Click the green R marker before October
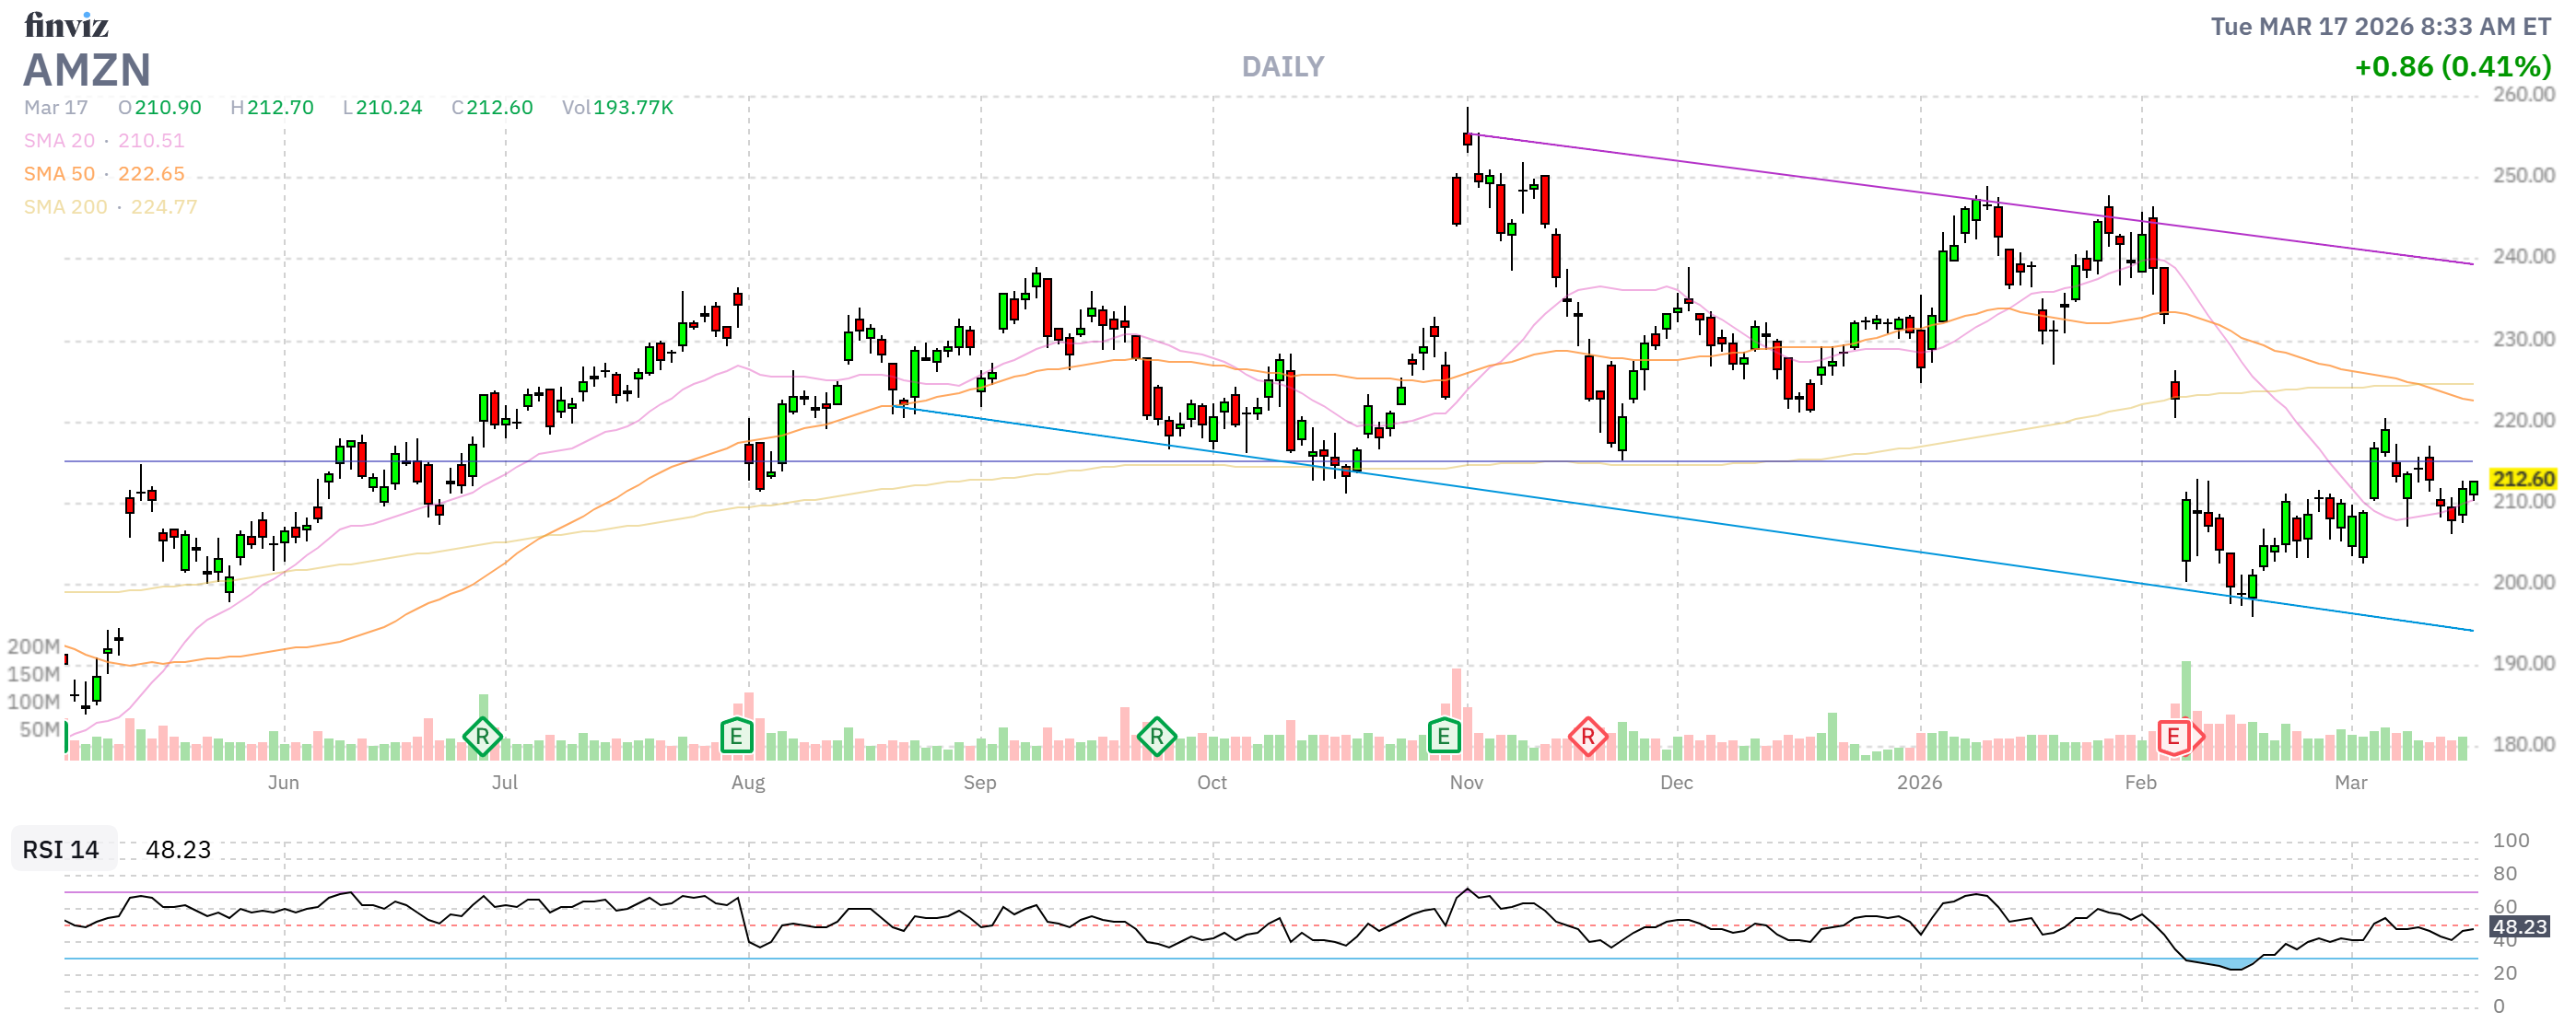Viewport: 2576px width, 1035px height. (x=1156, y=738)
